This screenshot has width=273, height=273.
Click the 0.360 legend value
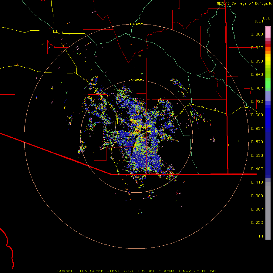257,196
